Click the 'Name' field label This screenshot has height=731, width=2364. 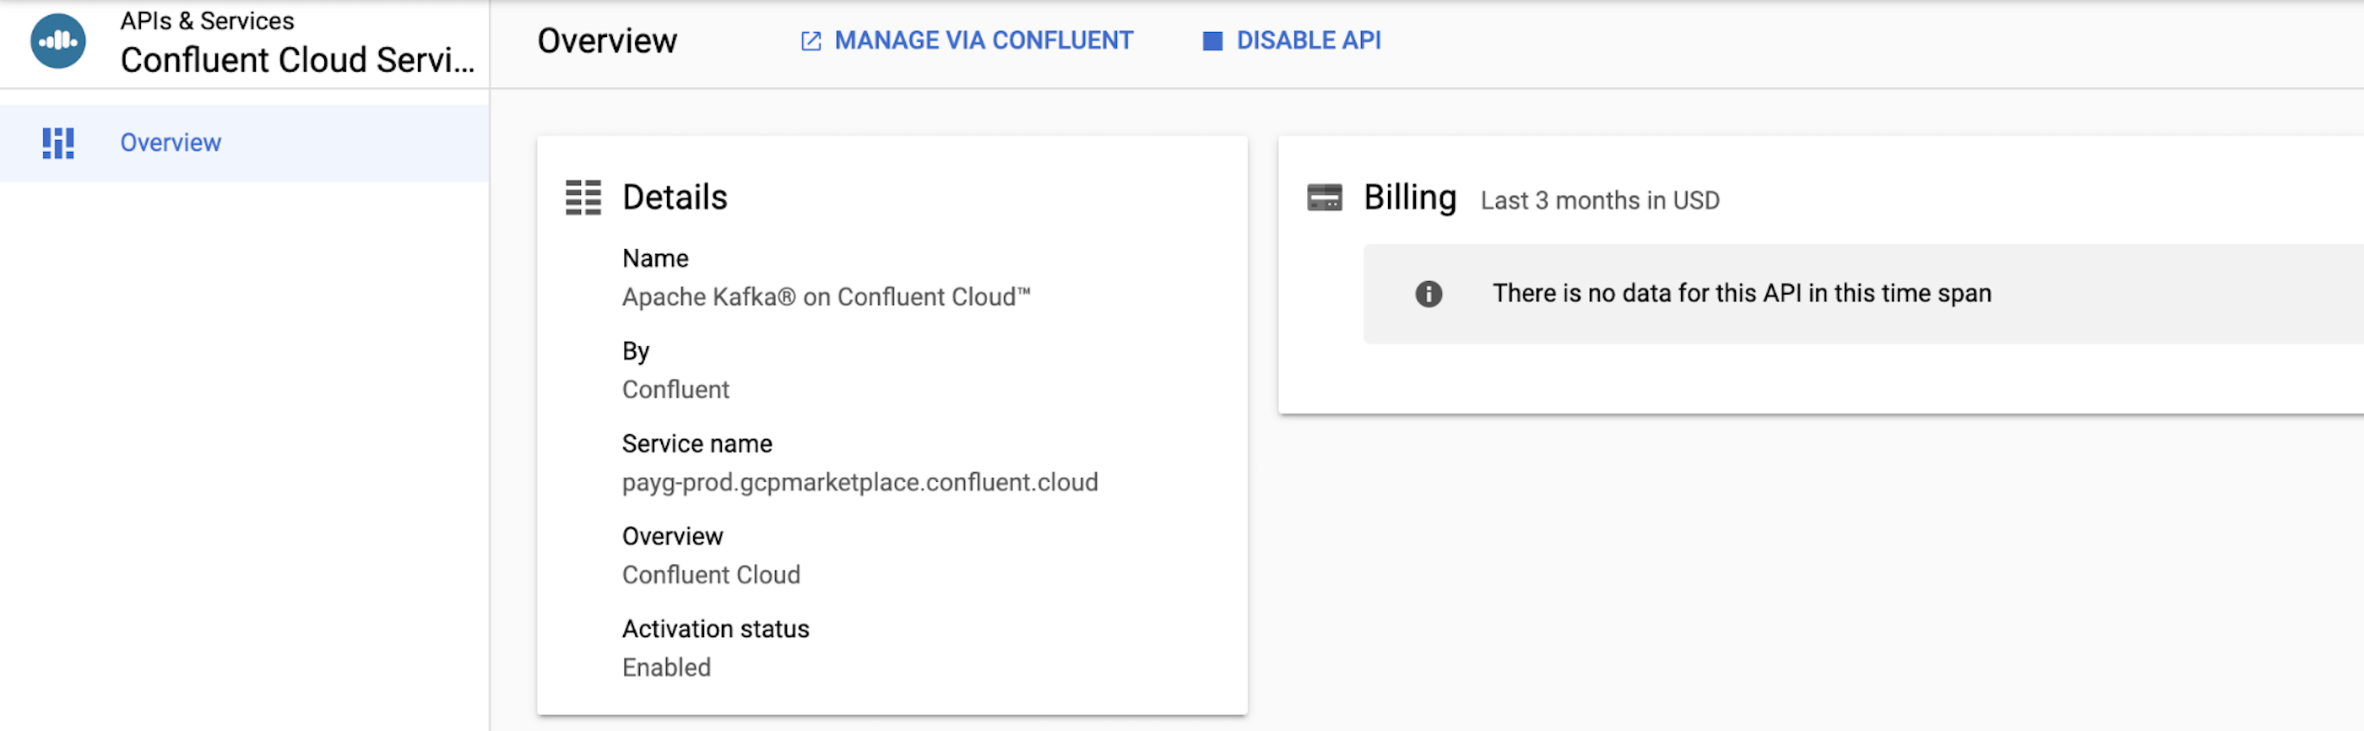pos(655,257)
